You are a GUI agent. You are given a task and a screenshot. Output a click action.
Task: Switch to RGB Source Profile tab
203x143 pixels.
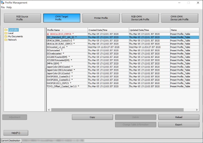tap(22, 18)
